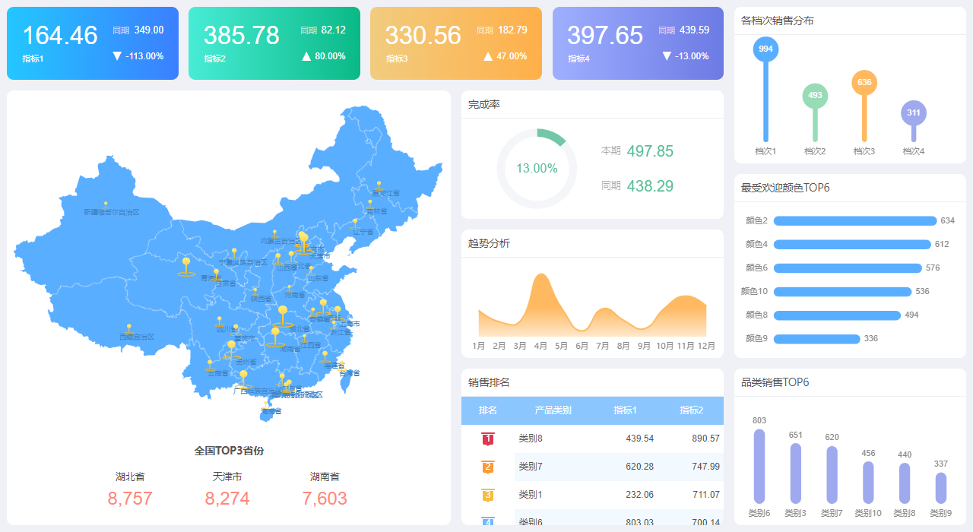Click the red rank 1 badge
The width and height of the screenshot is (973, 532).
tap(488, 439)
